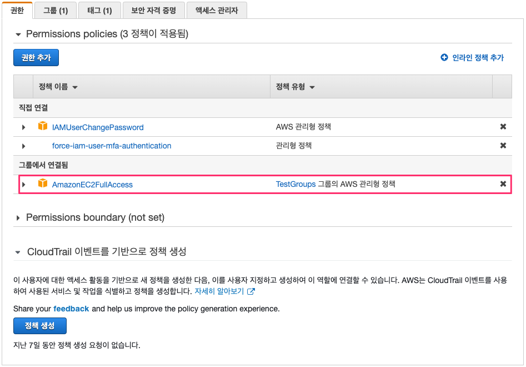
Task: Click the feedback link
Action: 71,309
